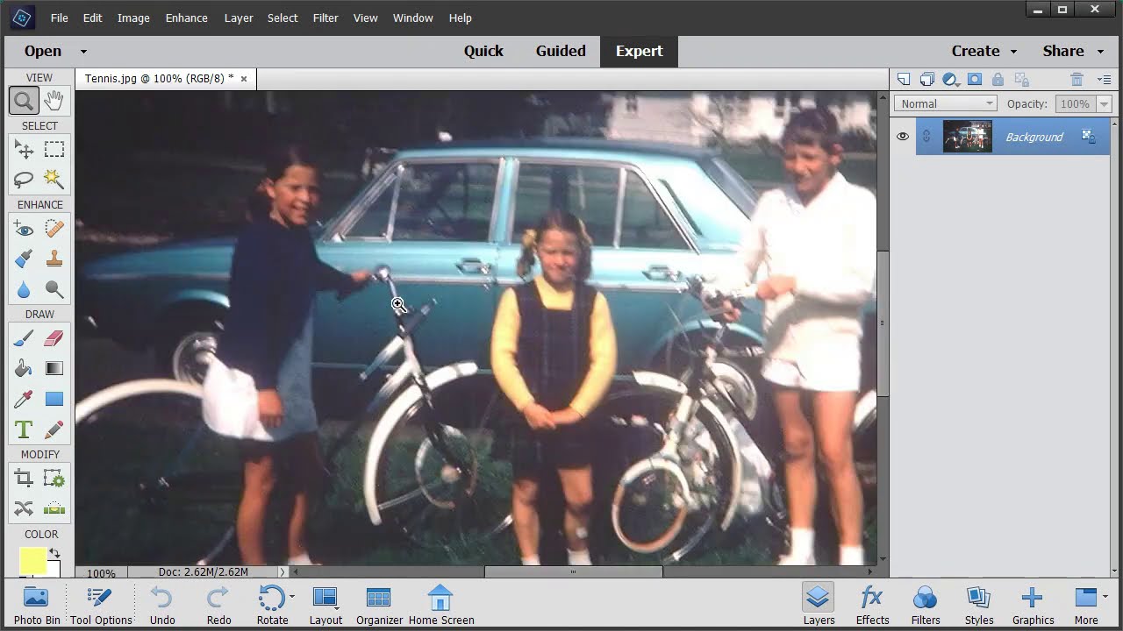The width and height of the screenshot is (1123, 631).
Task: Select the Rectangular Marquee tool
Action: (x=54, y=150)
